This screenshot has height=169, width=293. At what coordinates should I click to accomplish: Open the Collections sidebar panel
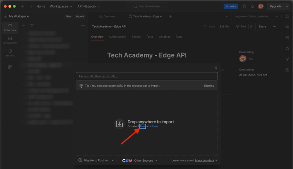10,28
